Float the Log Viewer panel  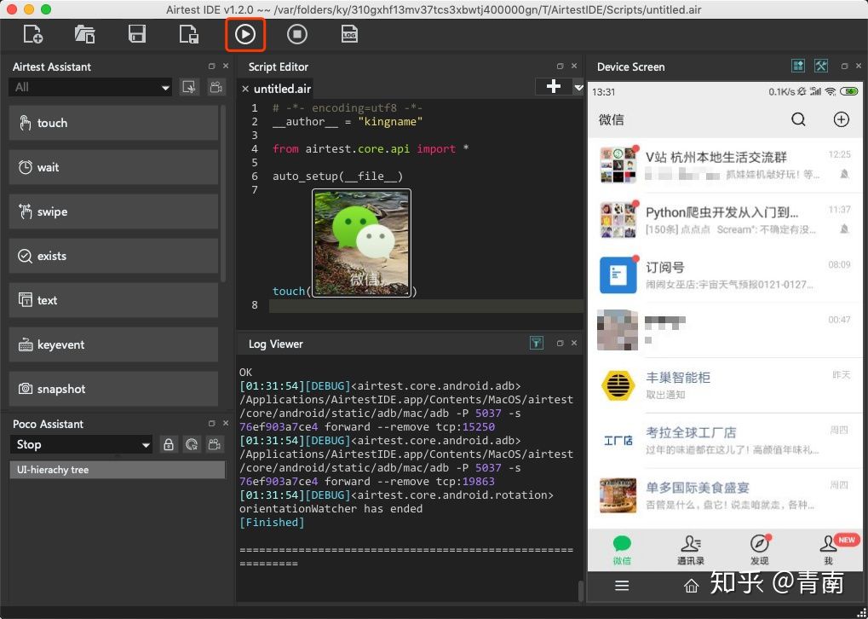pyautogui.click(x=560, y=343)
